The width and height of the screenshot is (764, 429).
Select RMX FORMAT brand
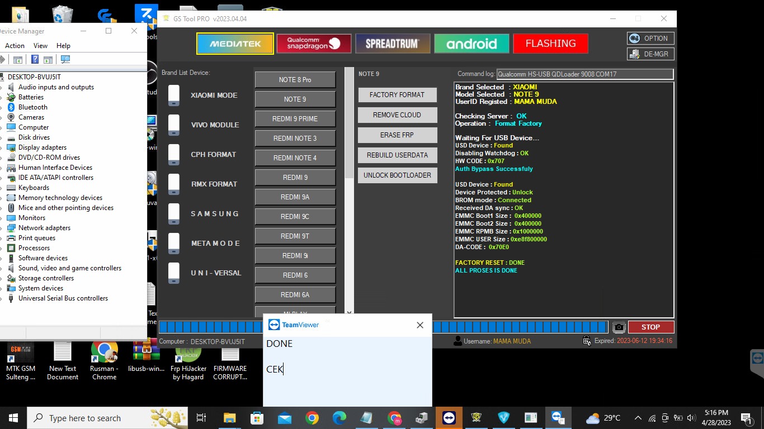[214, 184]
